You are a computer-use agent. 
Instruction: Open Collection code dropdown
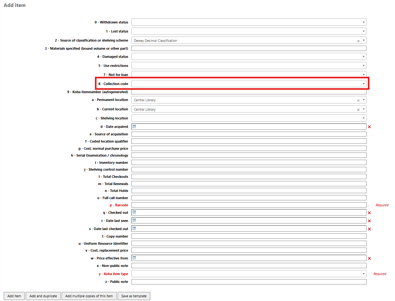pyautogui.click(x=249, y=84)
